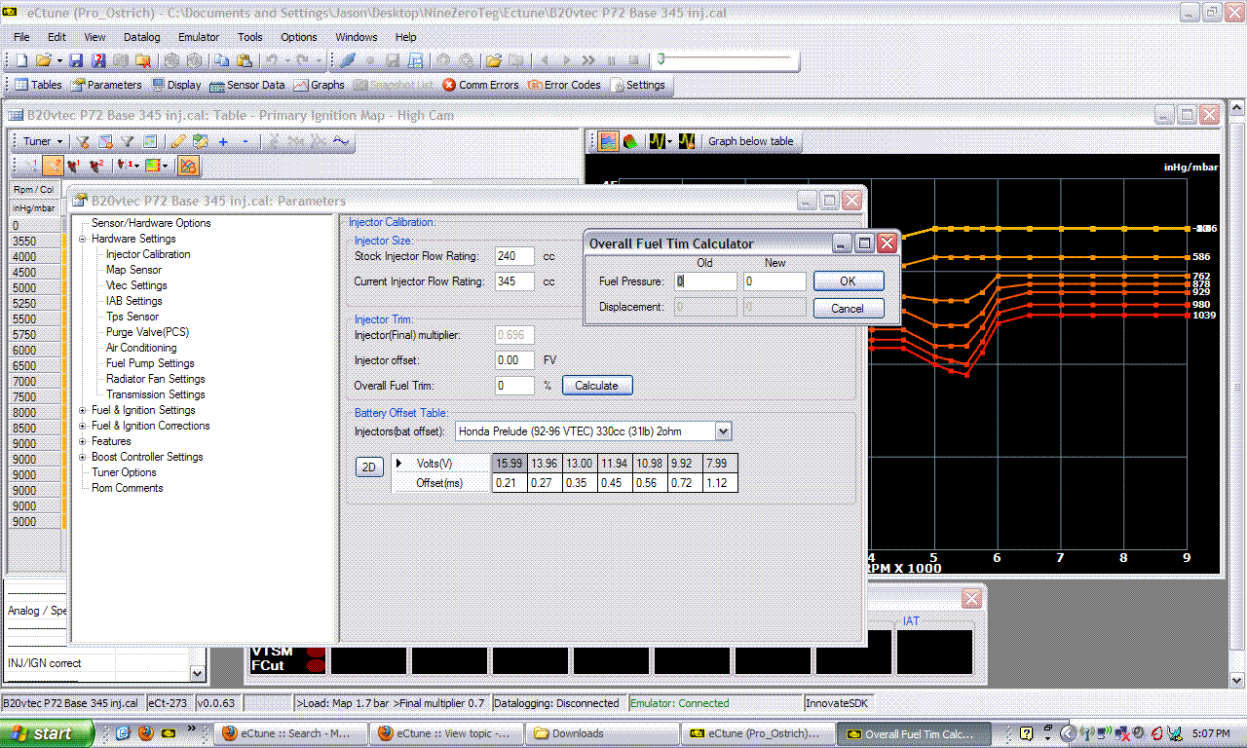Screen dimensions: 1247x748
Task: Click the pencil edit icon in table toolbar
Action: [x=179, y=141]
